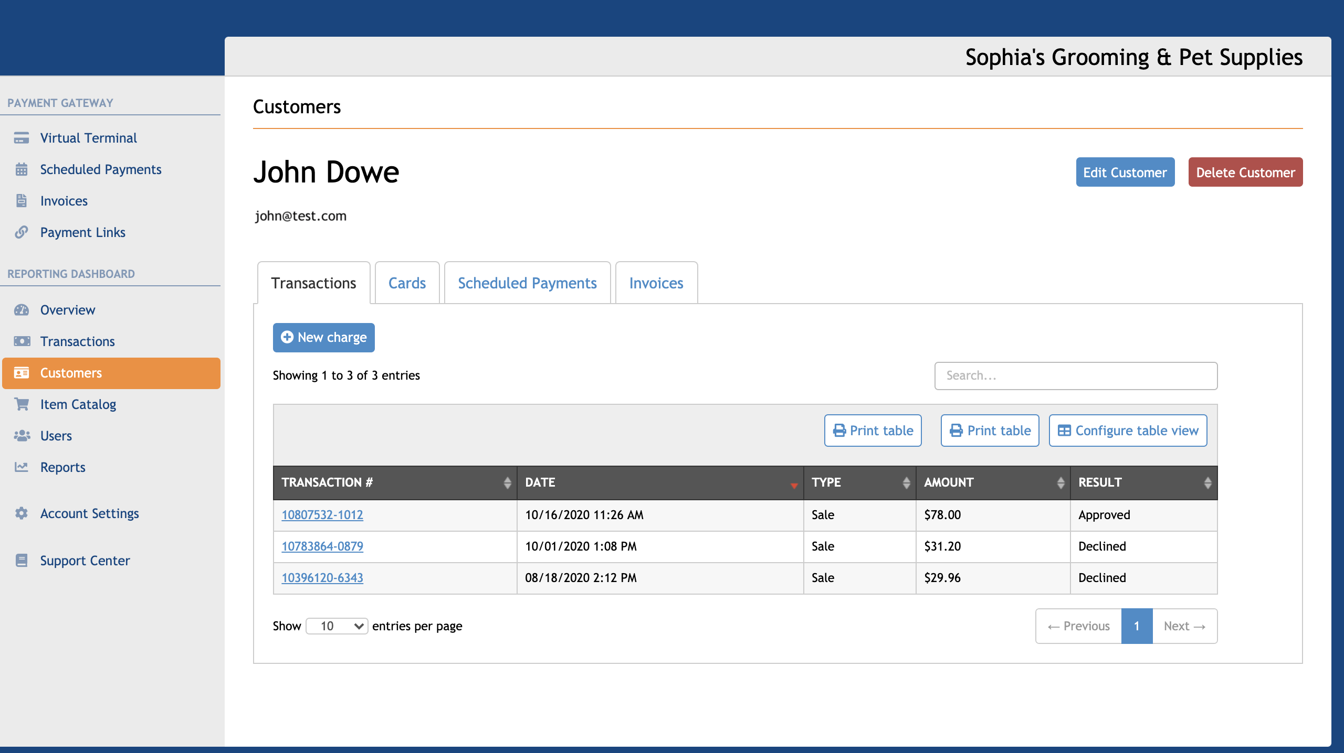The height and width of the screenshot is (753, 1344).
Task: Navigate to Invoices in sidebar
Action: coord(63,200)
